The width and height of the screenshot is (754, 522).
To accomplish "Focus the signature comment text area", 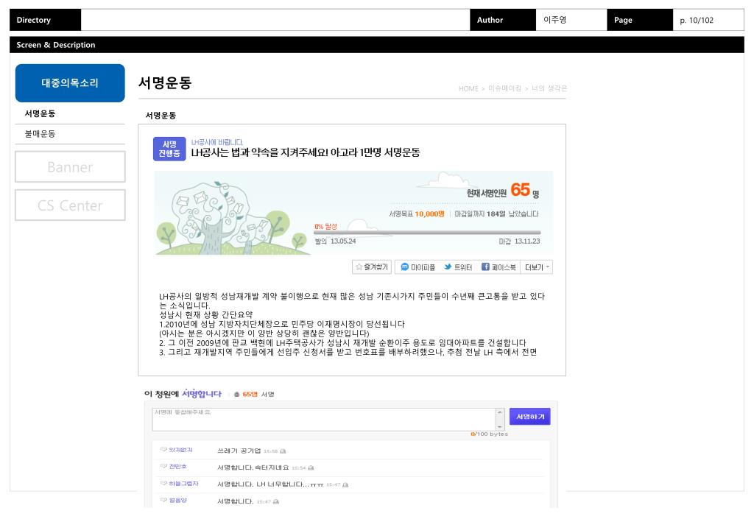I will (325, 420).
